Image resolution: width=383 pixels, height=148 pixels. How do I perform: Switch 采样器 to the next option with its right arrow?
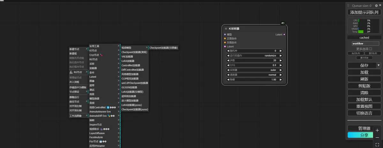point(281,70)
